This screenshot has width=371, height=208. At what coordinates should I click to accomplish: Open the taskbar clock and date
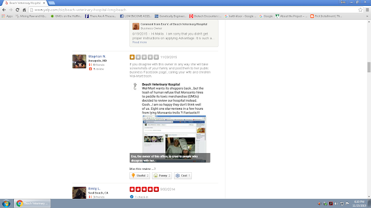(x=359, y=203)
